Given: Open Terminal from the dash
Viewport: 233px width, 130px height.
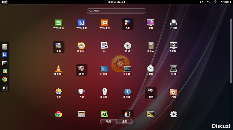Looking at the screenshot, I should 5,63.
